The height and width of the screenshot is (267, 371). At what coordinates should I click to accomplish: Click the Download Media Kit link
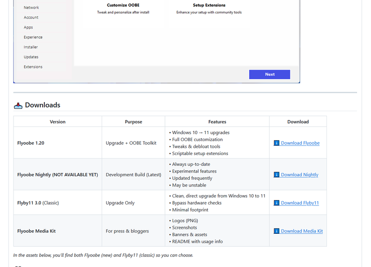pyautogui.click(x=302, y=231)
